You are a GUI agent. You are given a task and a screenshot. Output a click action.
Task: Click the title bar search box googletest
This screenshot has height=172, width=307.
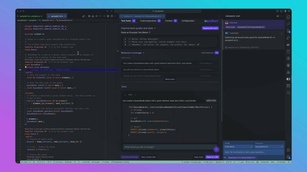tap(158, 11)
